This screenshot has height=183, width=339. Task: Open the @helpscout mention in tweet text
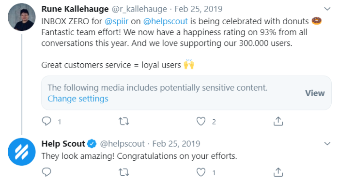point(166,21)
